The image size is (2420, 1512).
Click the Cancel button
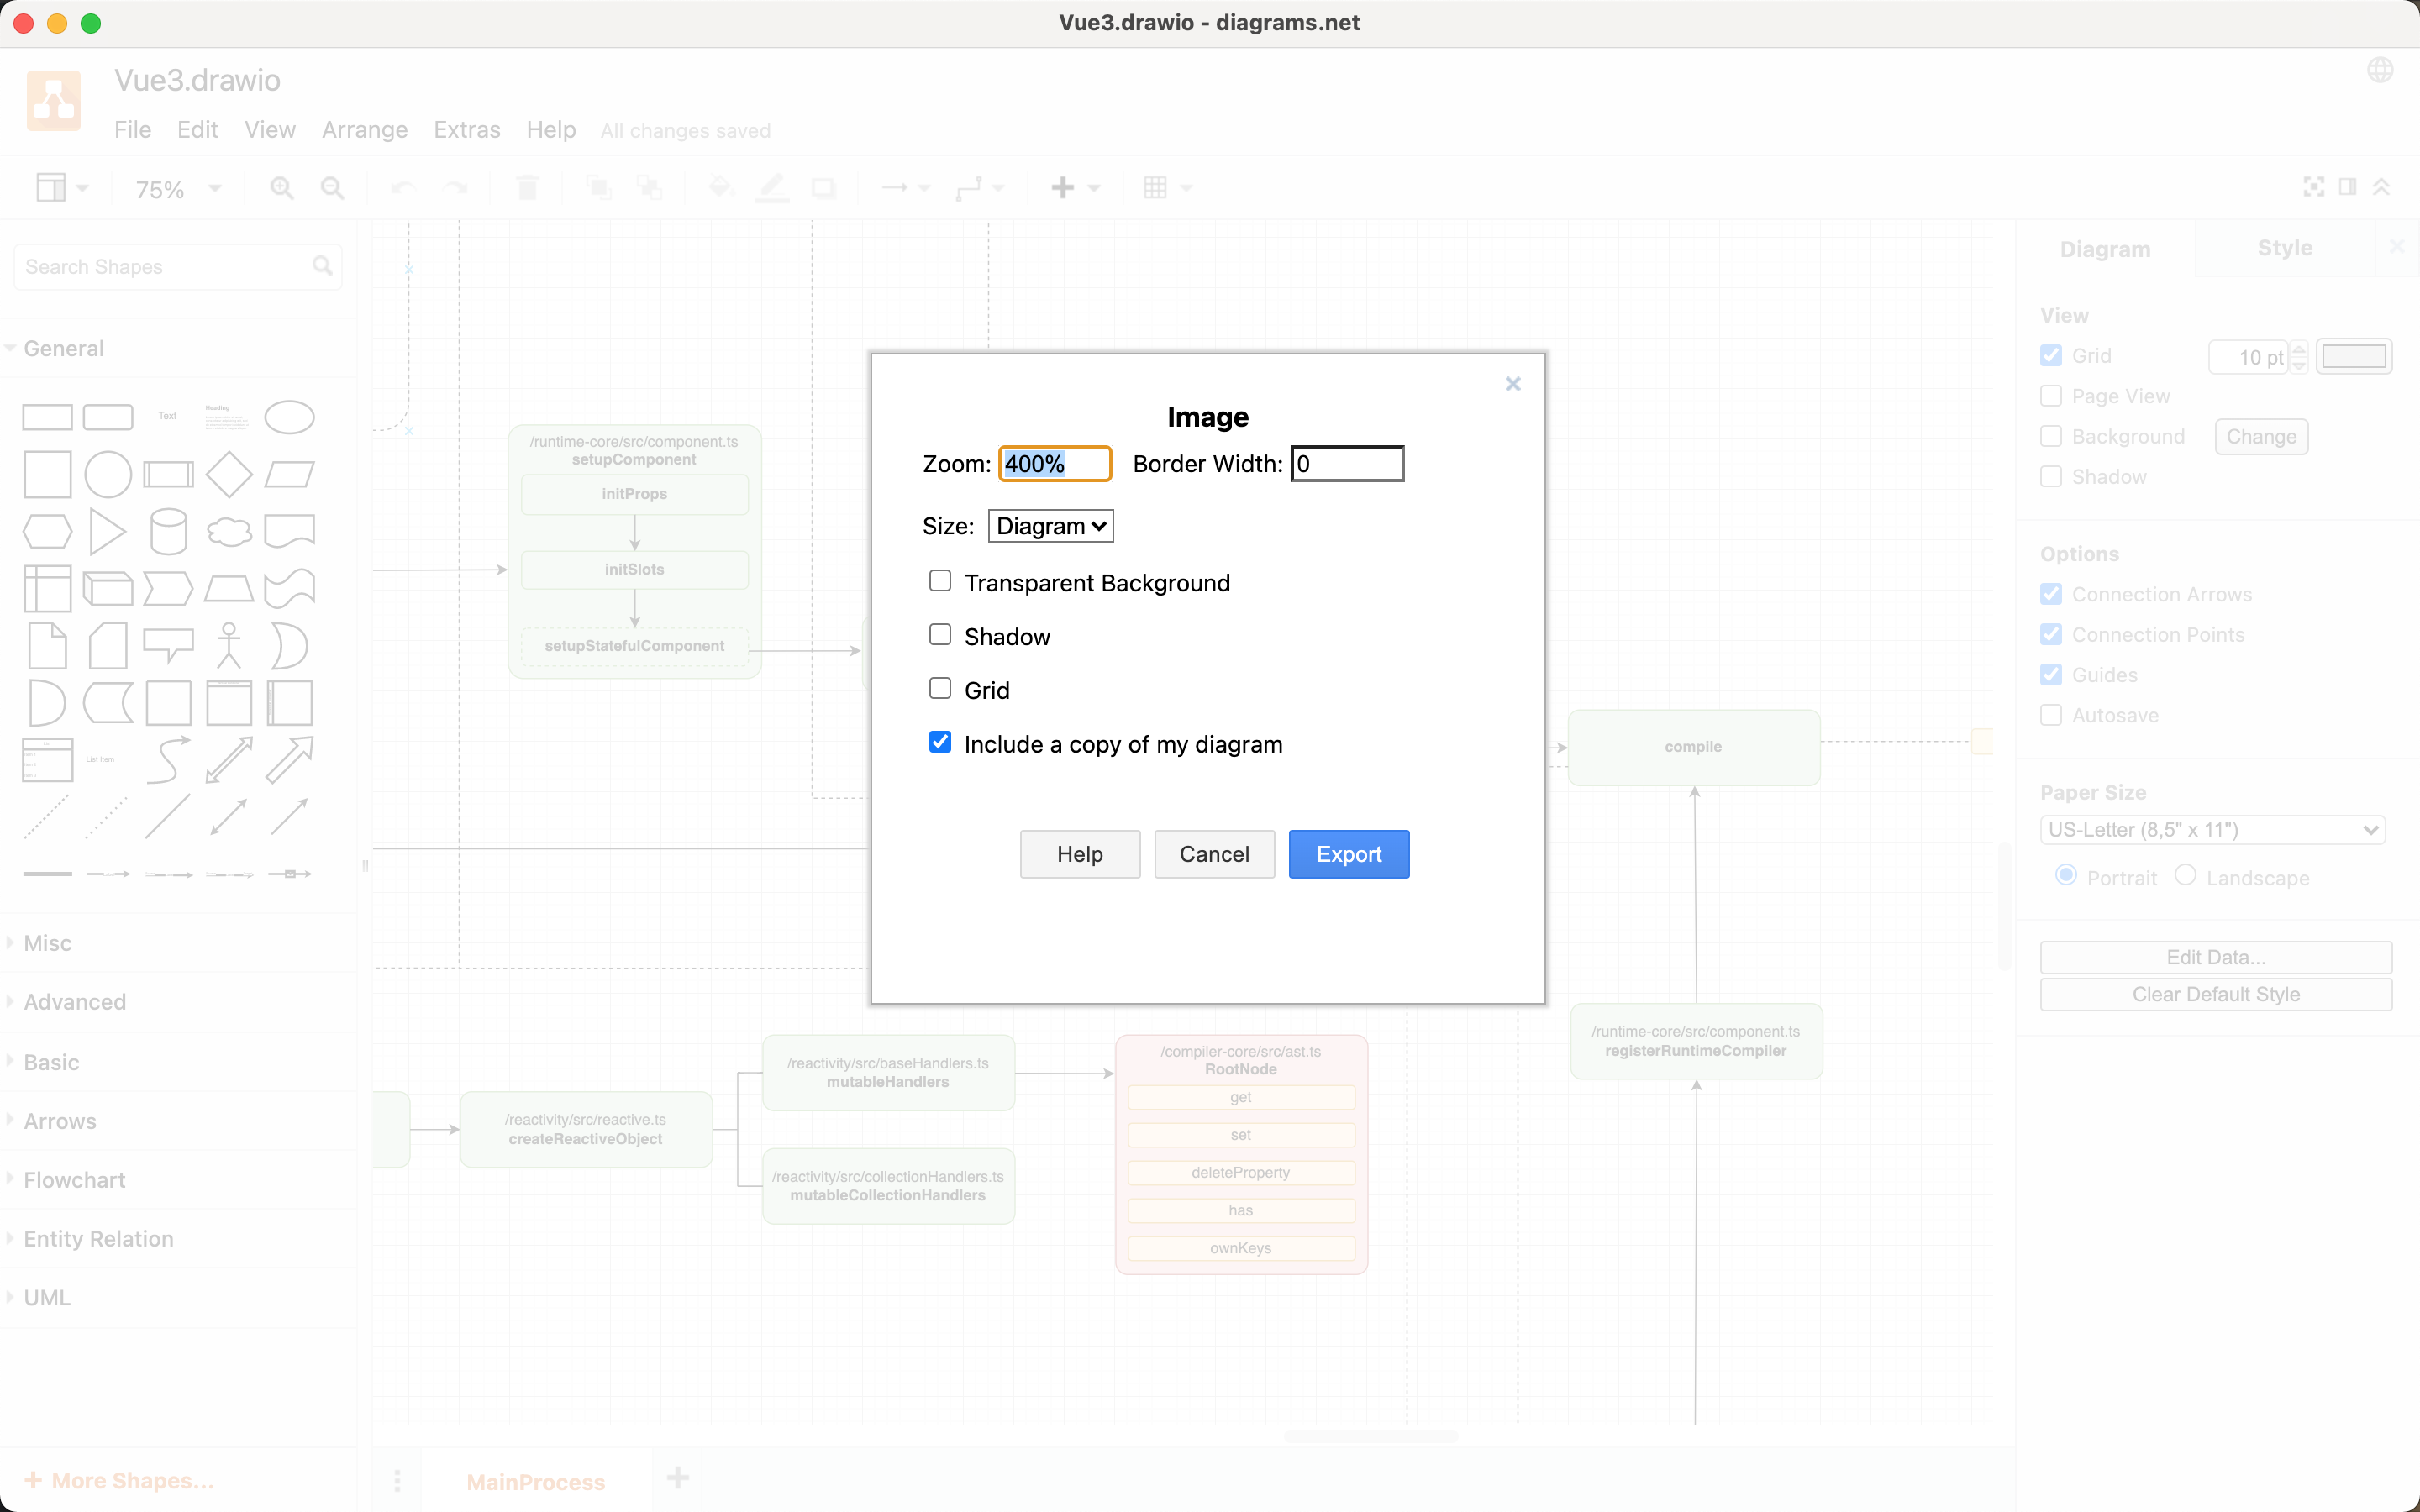[x=1214, y=854]
